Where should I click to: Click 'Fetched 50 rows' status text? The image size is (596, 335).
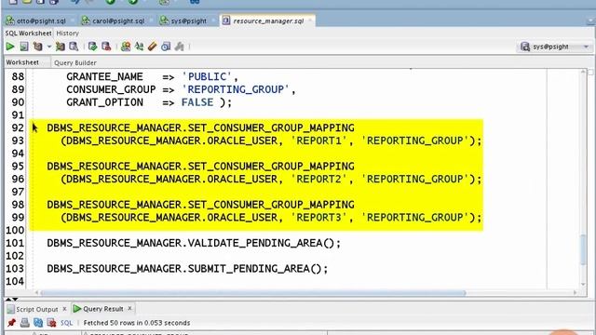(x=137, y=323)
